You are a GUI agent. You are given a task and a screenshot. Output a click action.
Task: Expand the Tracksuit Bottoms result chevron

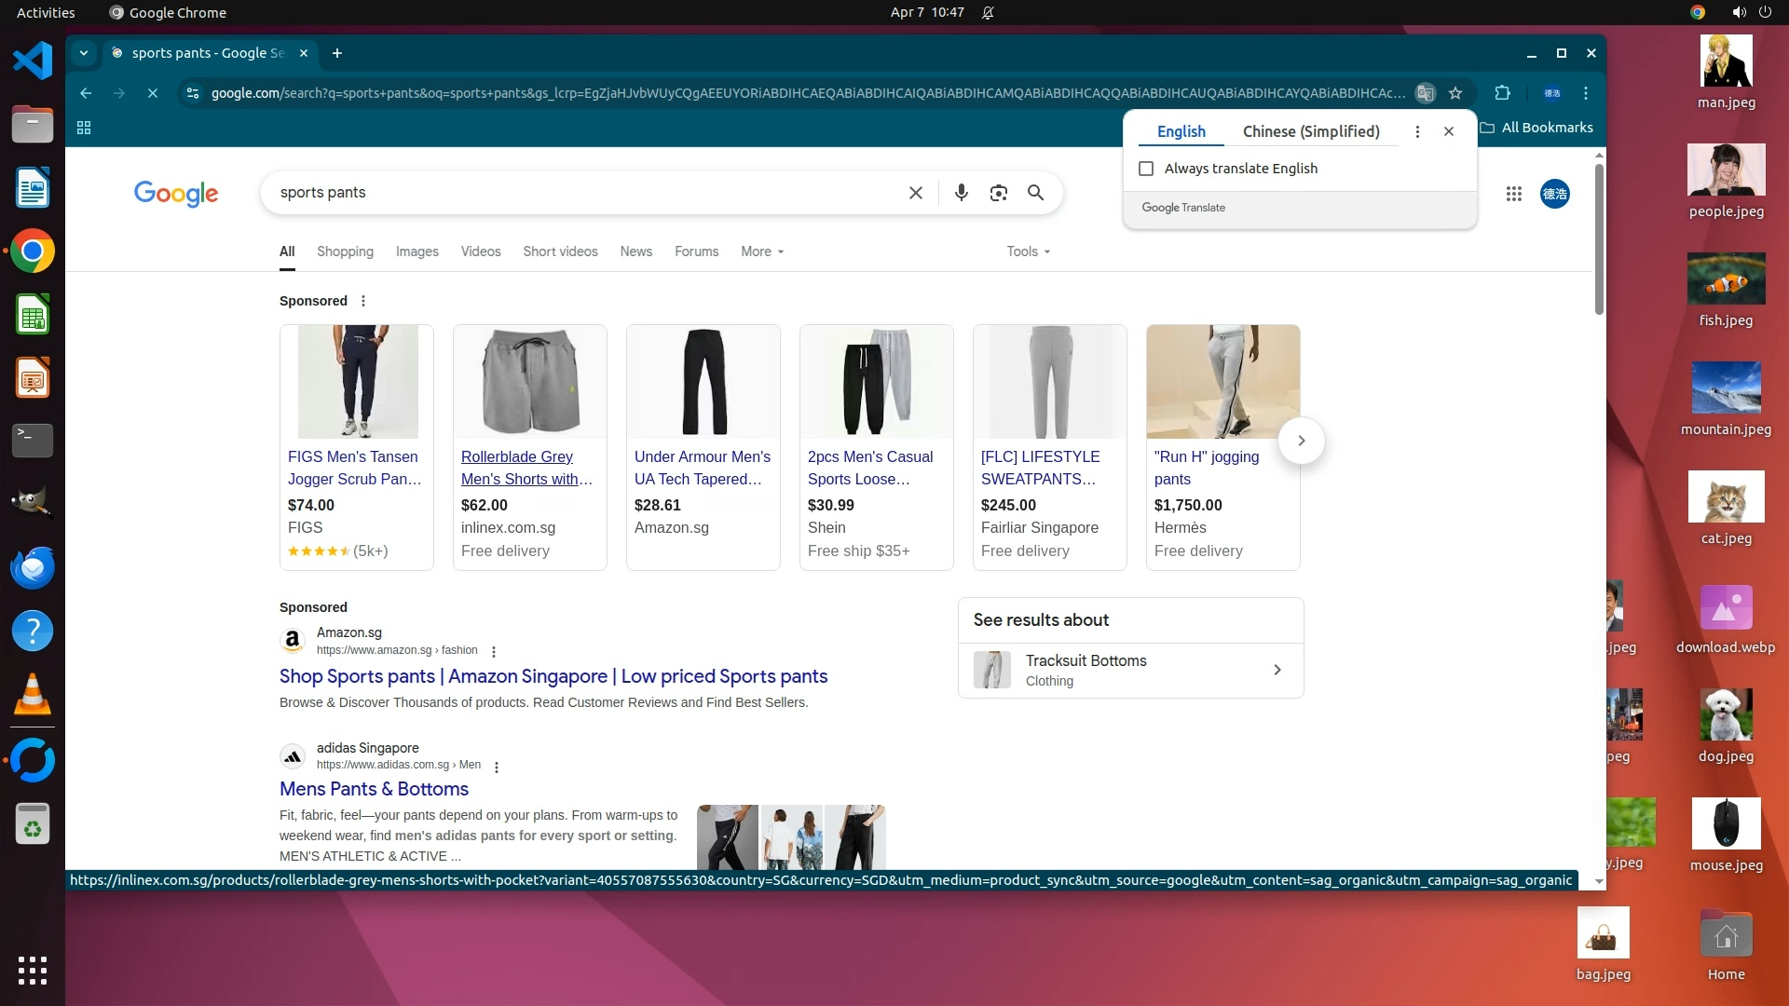pyautogui.click(x=1277, y=670)
